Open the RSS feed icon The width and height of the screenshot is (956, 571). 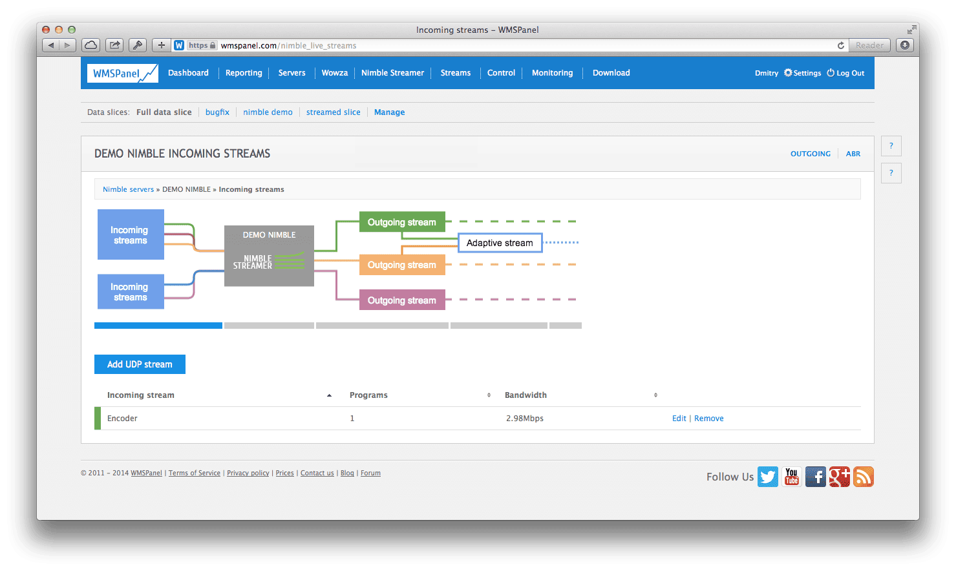864,477
